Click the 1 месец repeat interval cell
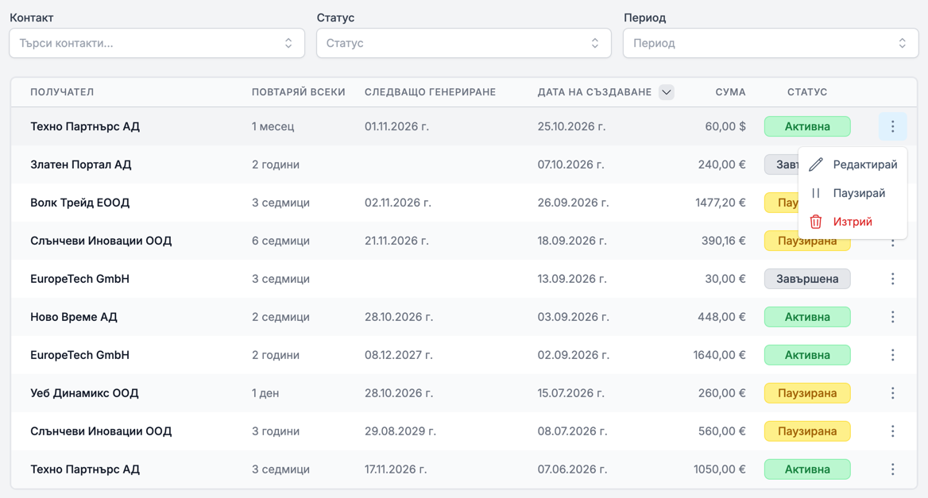This screenshot has width=928, height=498. click(x=273, y=126)
